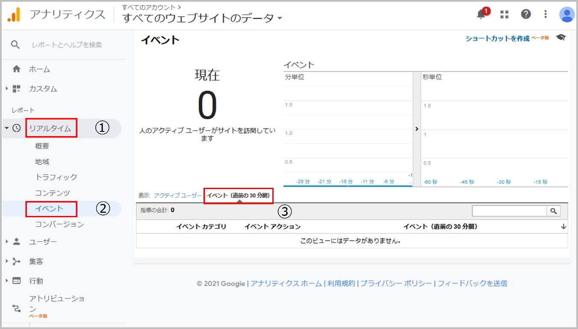Screen dimensions: 578x329
Task: Click the graduation cap education icon
Action: click(561, 38)
